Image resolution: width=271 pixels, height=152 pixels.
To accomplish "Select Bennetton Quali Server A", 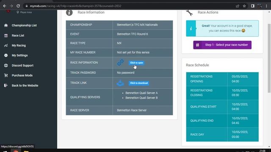I will click(141, 93).
